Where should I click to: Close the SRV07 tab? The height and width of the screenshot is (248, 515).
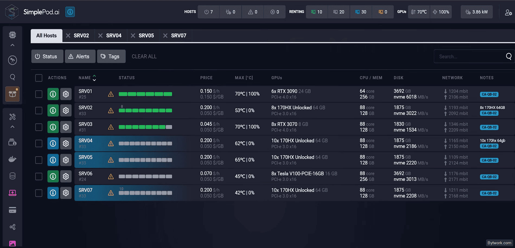pos(165,36)
